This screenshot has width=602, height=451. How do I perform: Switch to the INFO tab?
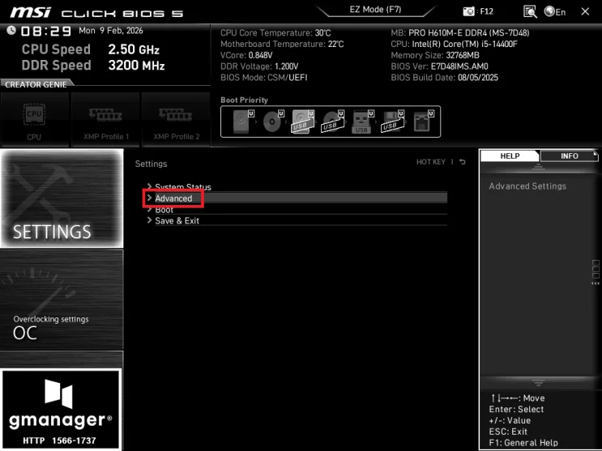tap(569, 155)
